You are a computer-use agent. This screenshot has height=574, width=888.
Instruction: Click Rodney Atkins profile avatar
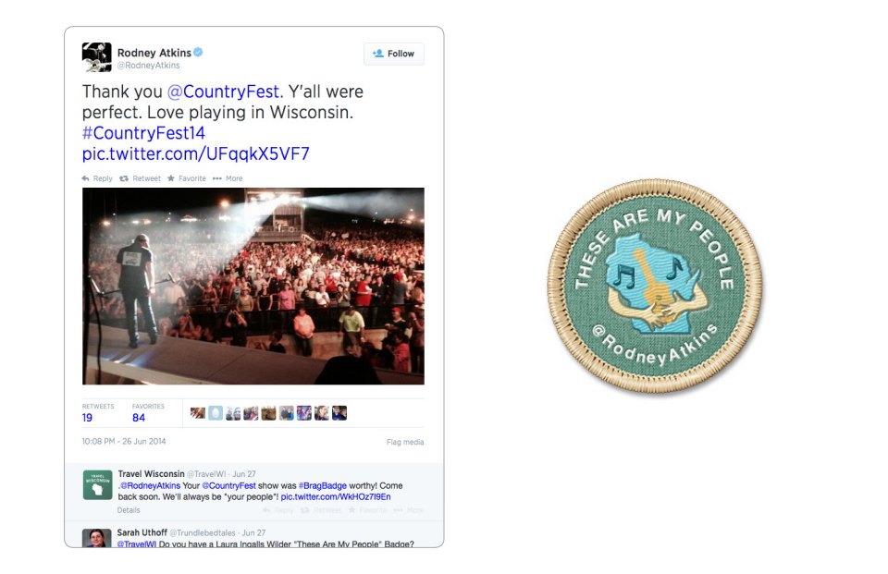(x=96, y=57)
